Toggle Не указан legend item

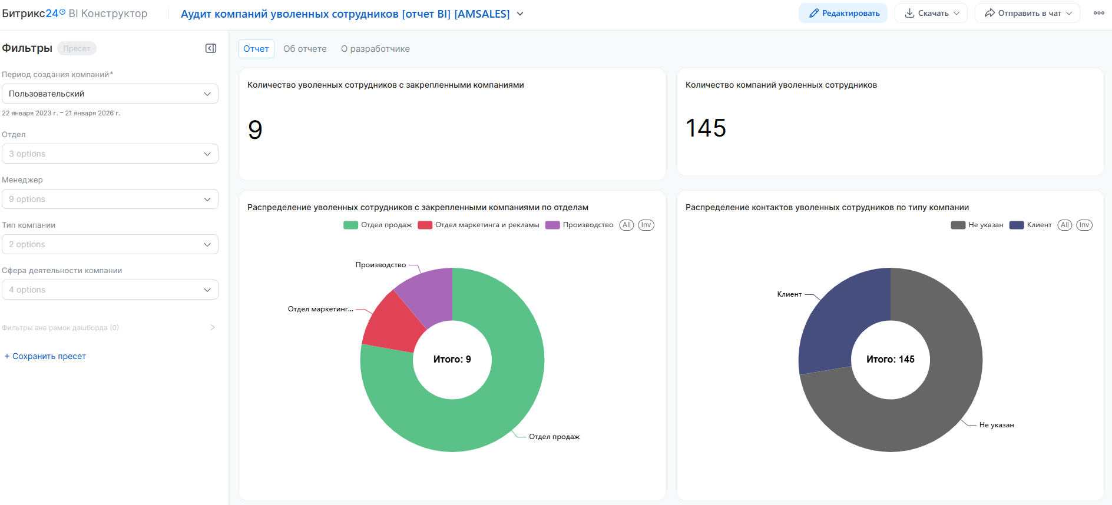[977, 225]
